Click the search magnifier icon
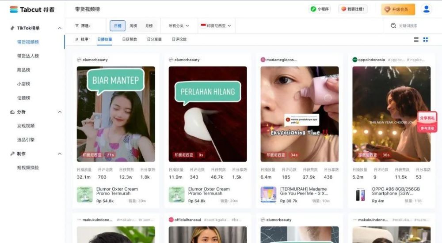Screen dimensions: 442x243 (393, 26)
